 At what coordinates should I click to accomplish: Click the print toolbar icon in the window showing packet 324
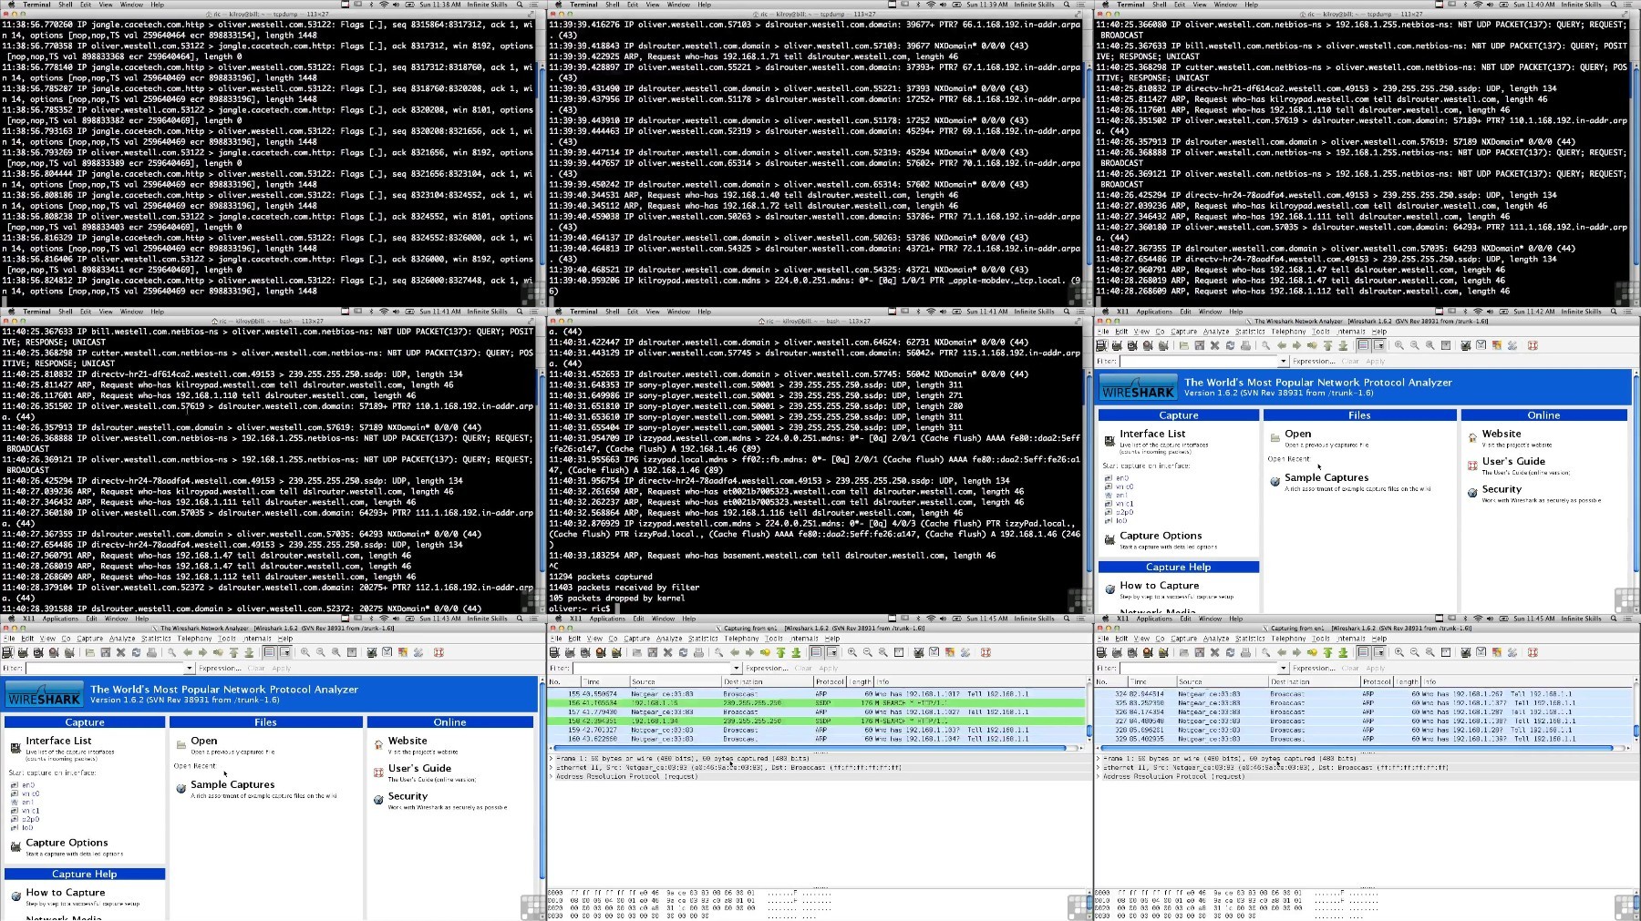[x=1245, y=652]
